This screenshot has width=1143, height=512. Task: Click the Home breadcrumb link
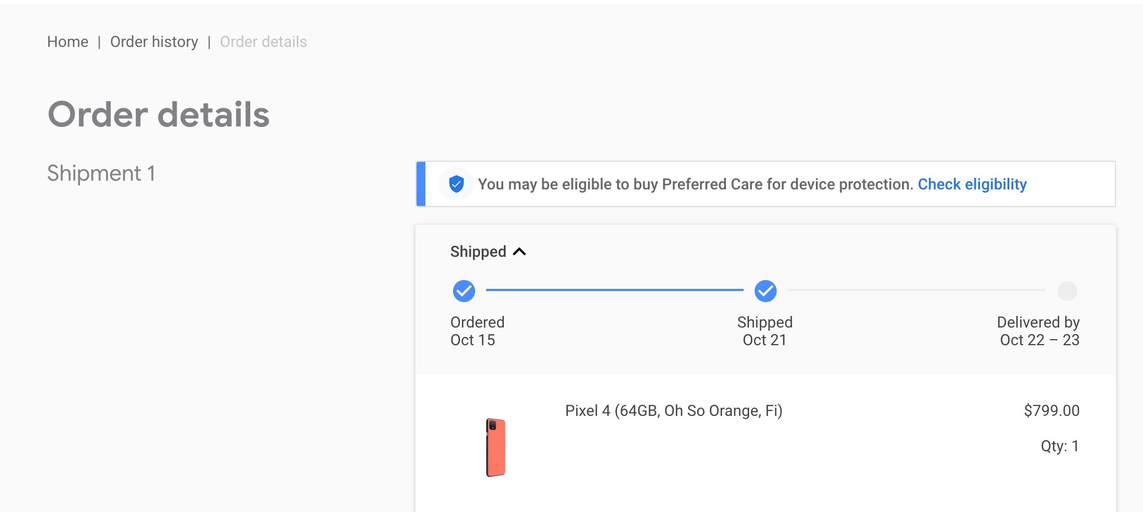pyautogui.click(x=67, y=42)
